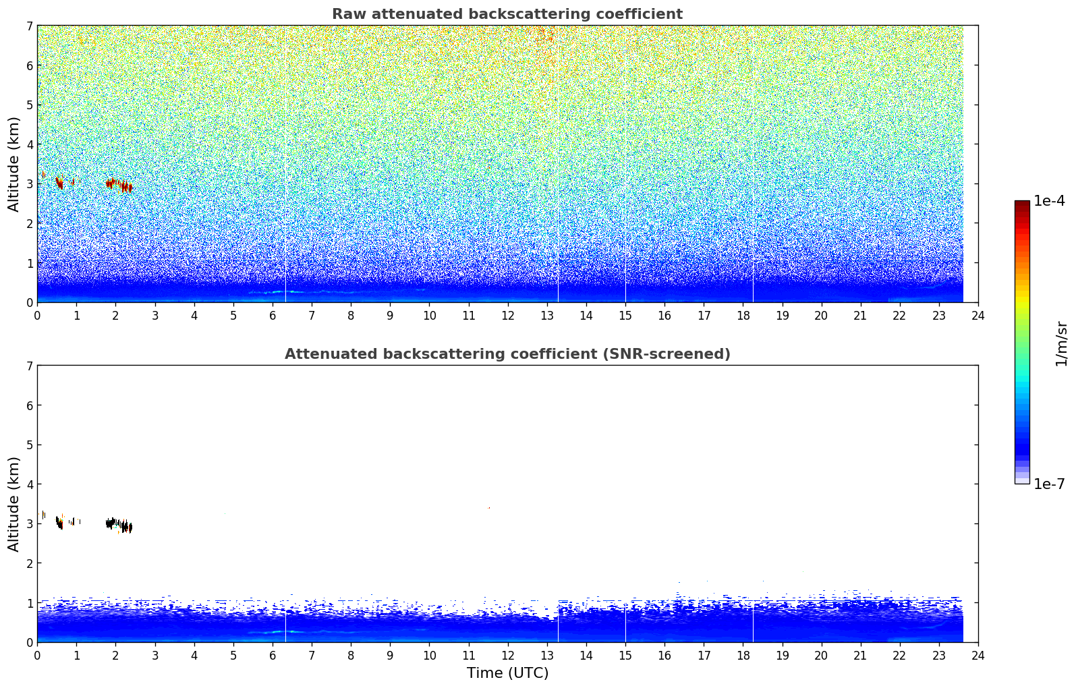Click the "Time (UTC)" x-axis label
The height and width of the screenshot is (688, 1076).
click(x=507, y=673)
